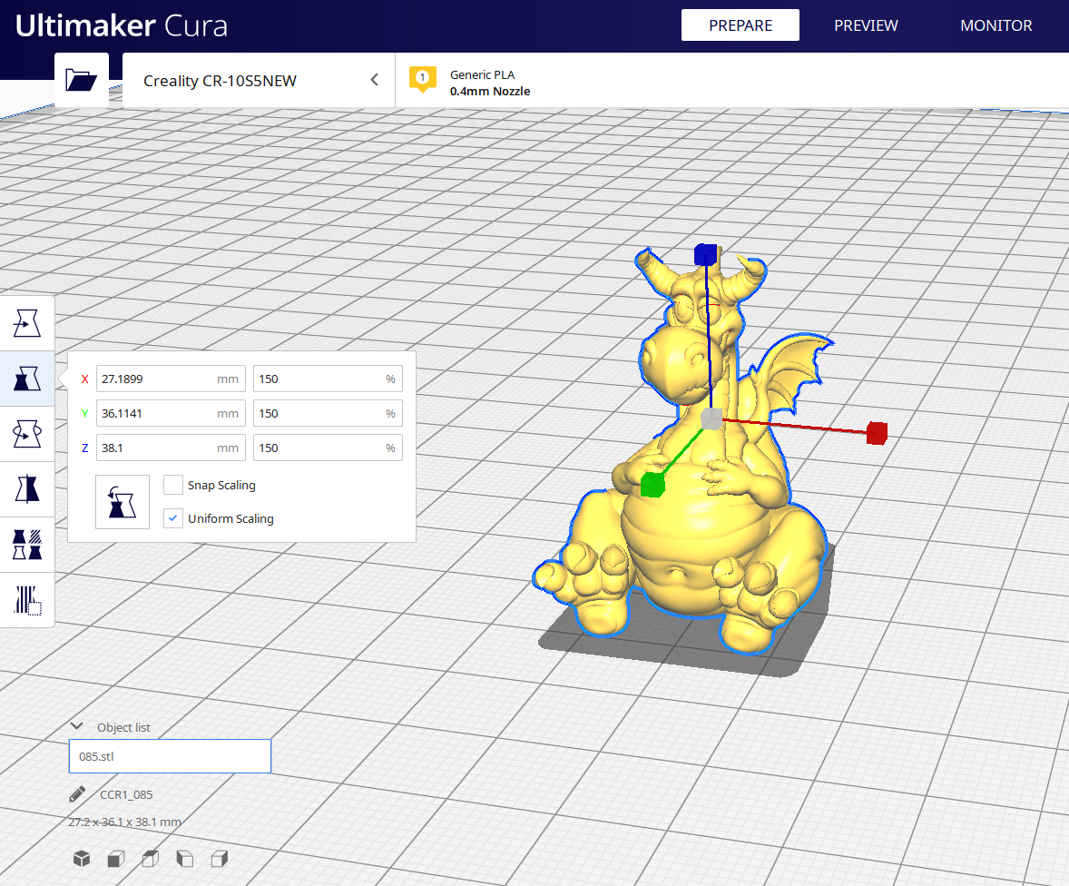
Task: Disable Uniform Scaling checkbox
Action: [173, 518]
